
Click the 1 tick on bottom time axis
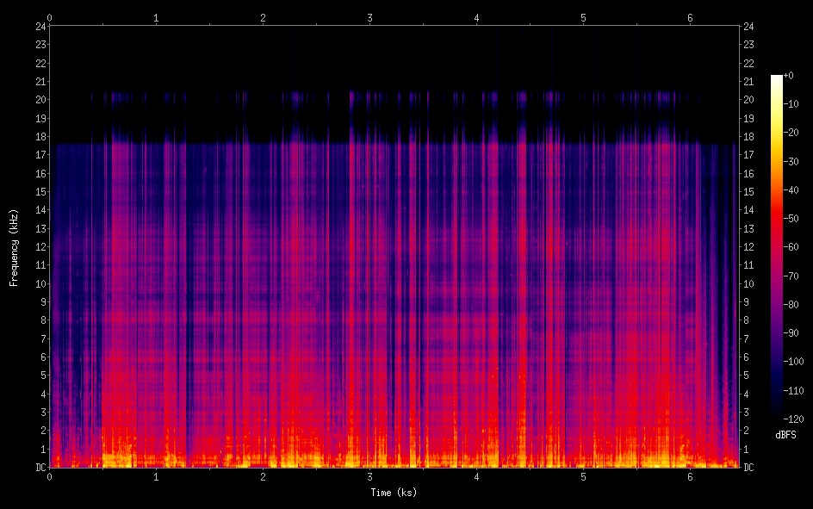pos(156,477)
